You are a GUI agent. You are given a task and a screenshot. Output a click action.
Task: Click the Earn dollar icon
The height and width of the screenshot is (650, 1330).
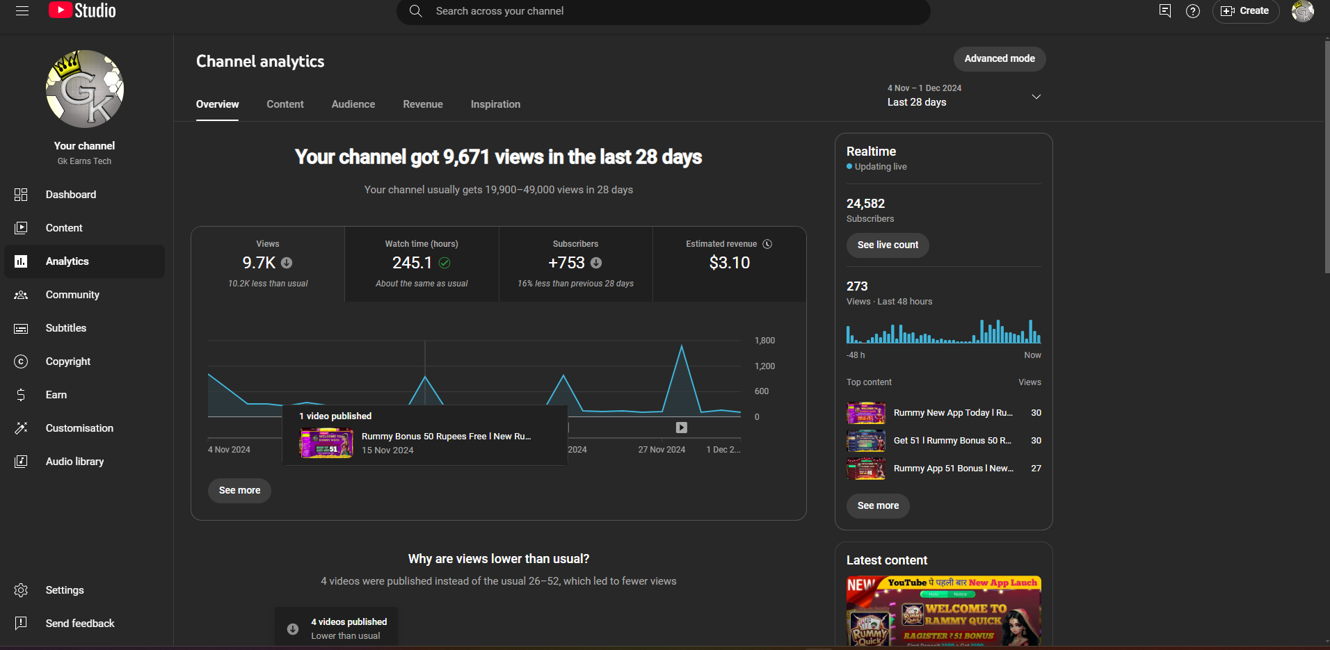(x=21, y=395)
